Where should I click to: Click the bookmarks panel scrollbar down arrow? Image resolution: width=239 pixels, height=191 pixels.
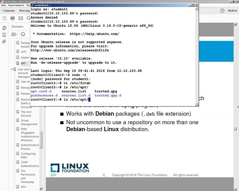40,188
